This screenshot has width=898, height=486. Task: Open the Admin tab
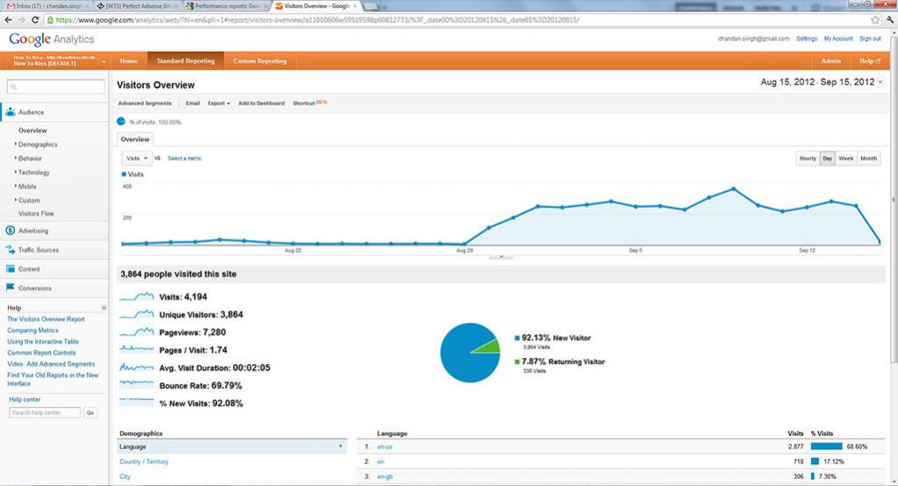[x=831, y=61]
